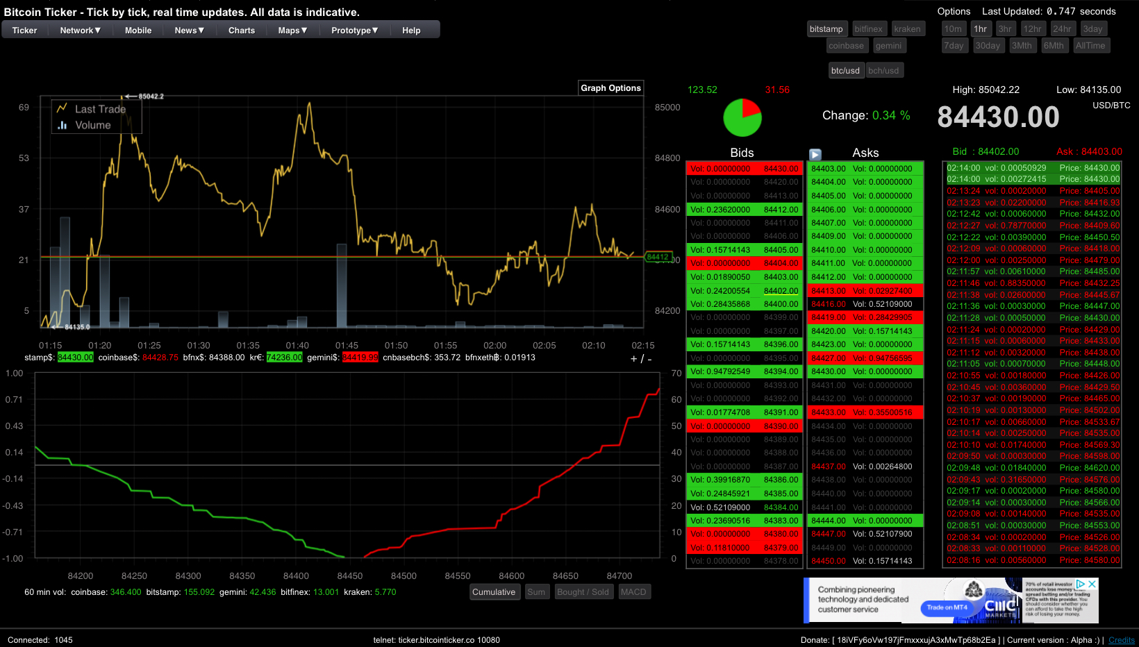1139x647 pixels.
Task: Click the Volume bars legend icon
Action: (x=62, y=125)
